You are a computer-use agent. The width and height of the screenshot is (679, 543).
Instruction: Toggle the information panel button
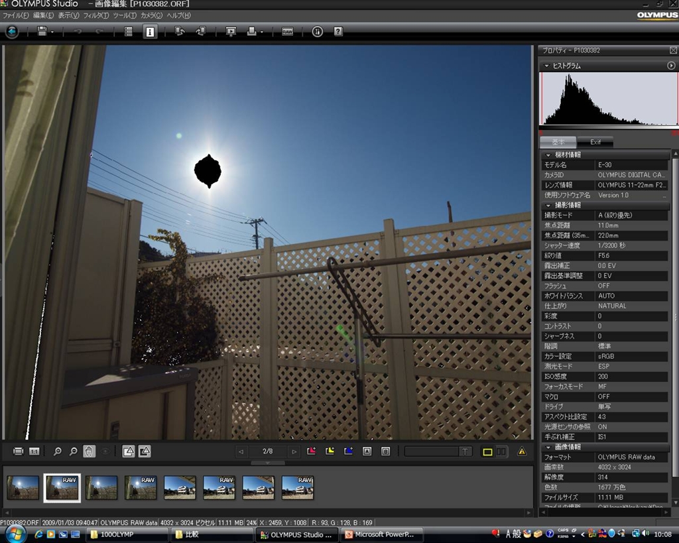[150, 31]
